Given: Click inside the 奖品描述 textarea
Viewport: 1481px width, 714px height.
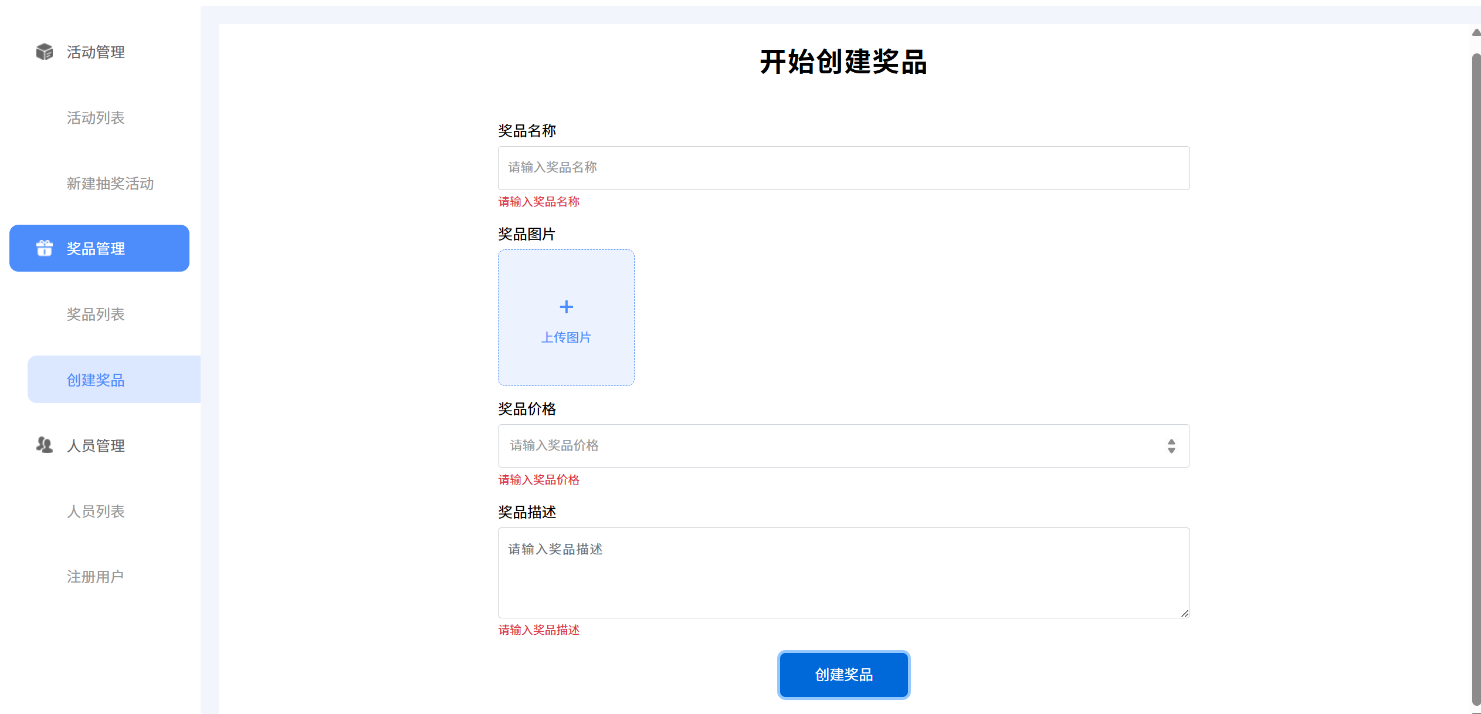Looking at the screenshot, I should (x=843, y=573).
